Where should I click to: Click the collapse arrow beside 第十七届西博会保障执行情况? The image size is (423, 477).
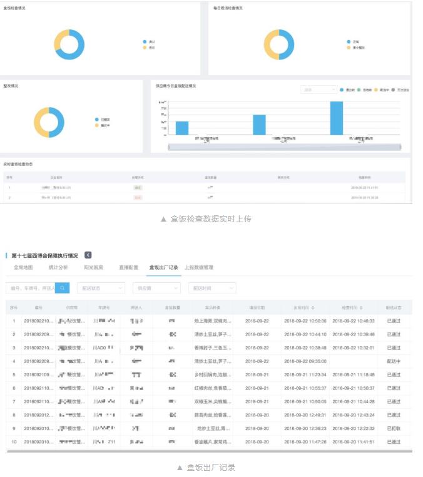pos(88,255)
